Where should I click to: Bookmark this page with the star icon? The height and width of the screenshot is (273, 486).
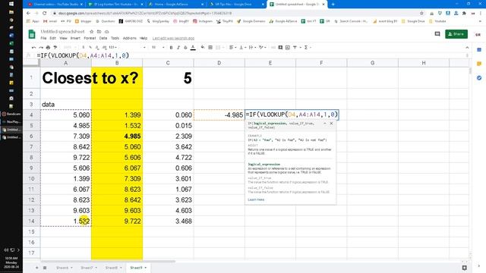421,14
